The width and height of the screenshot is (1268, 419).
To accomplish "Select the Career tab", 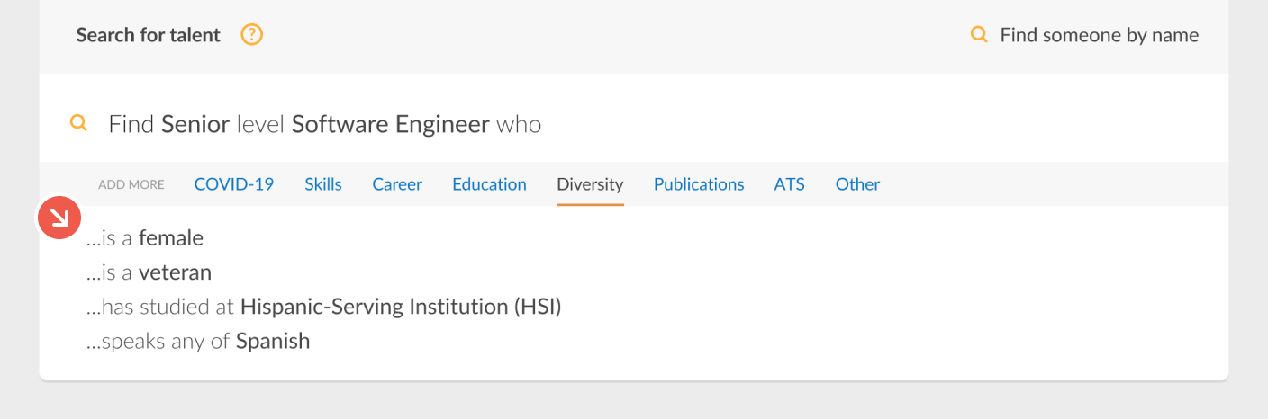I will point(397,184).
